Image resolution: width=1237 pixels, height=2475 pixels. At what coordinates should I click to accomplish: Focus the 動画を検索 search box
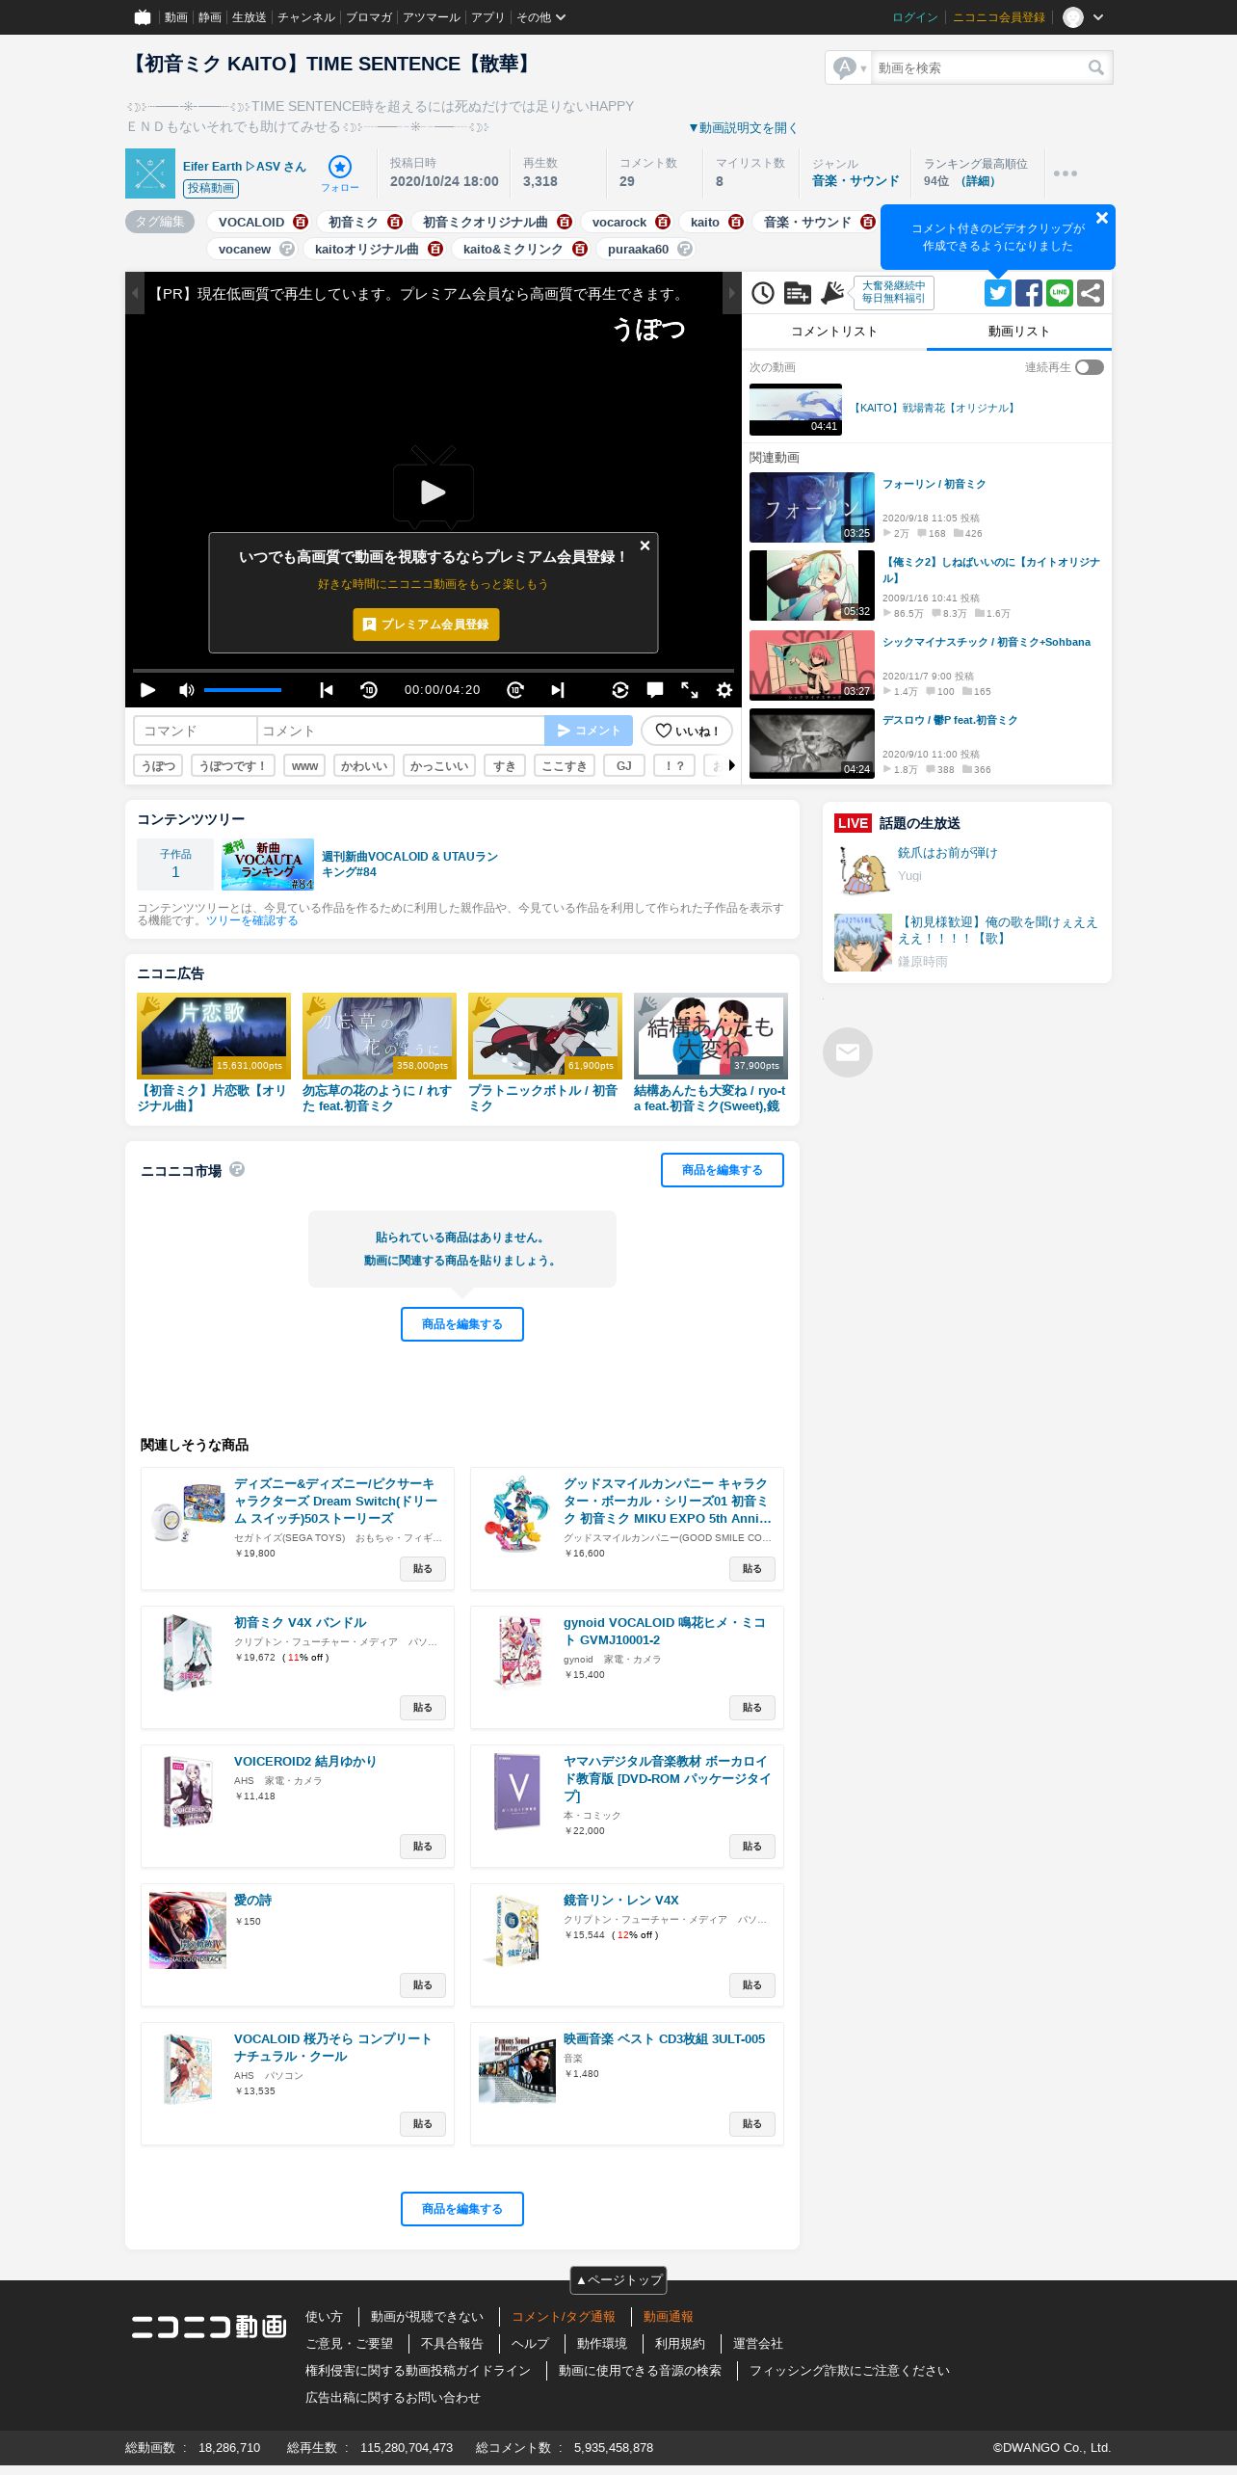point(978,67)
